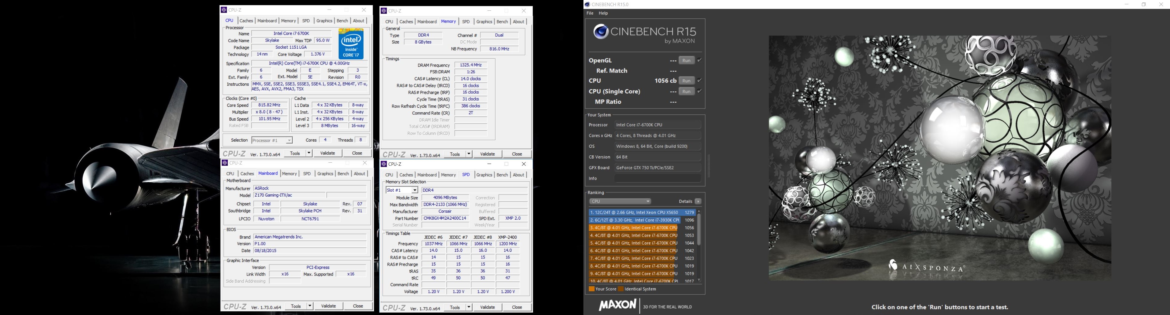The height and width of the screenshot is (315, 1170).
Task: Switch to Bench tab in CPU window
Action: click(342, 21)
